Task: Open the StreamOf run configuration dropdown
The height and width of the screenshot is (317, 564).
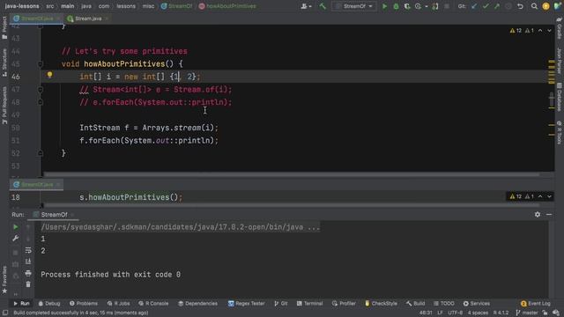Action: [x=354, y=6]
